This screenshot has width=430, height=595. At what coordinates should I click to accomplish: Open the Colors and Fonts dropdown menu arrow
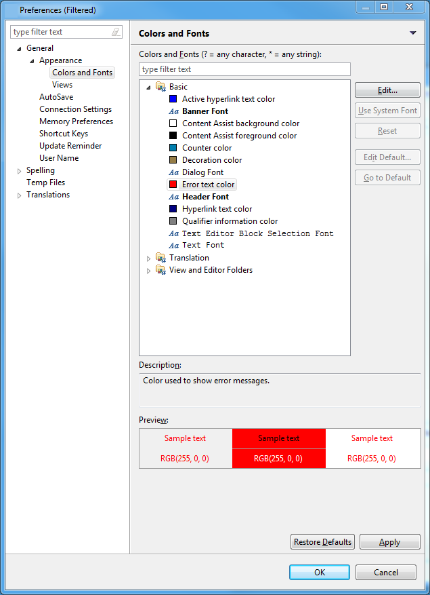(412, 33)
